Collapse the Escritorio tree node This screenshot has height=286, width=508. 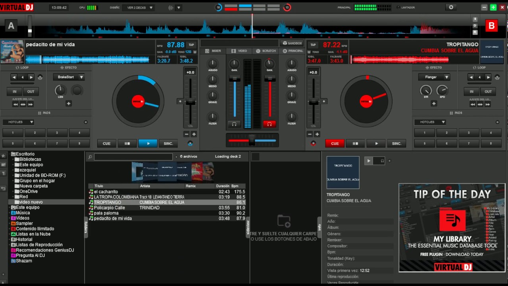[10, 154]
